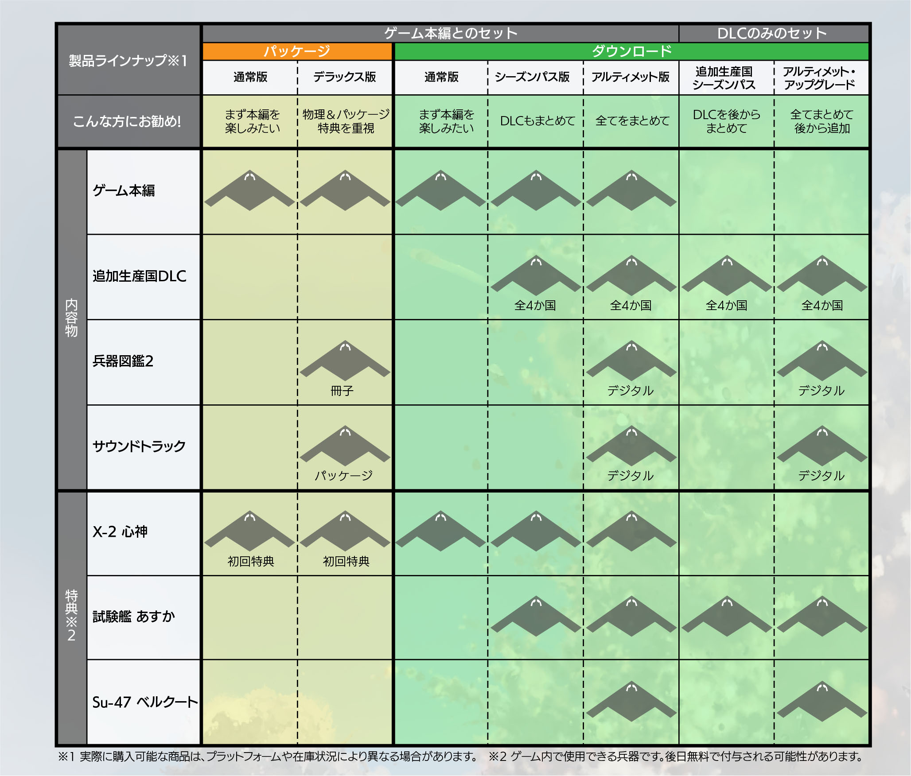Click the 製品ラインナップ※1 corner cell
The image size is (911, 776).
pos(128,60)
